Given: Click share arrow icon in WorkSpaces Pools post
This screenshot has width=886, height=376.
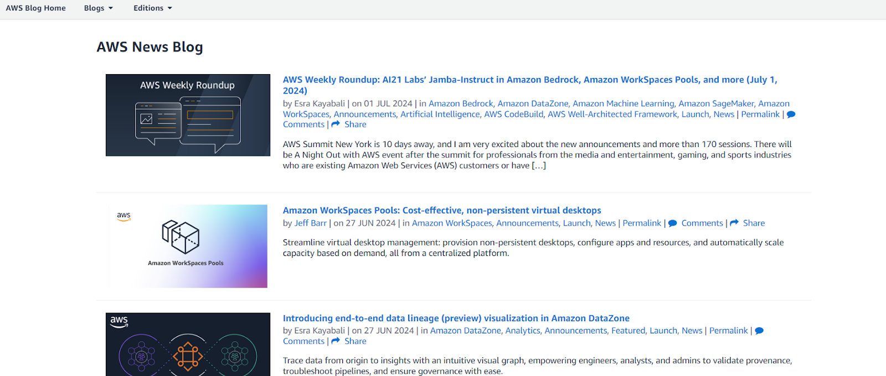Looking at the screenshot, I should pos(734,223).
